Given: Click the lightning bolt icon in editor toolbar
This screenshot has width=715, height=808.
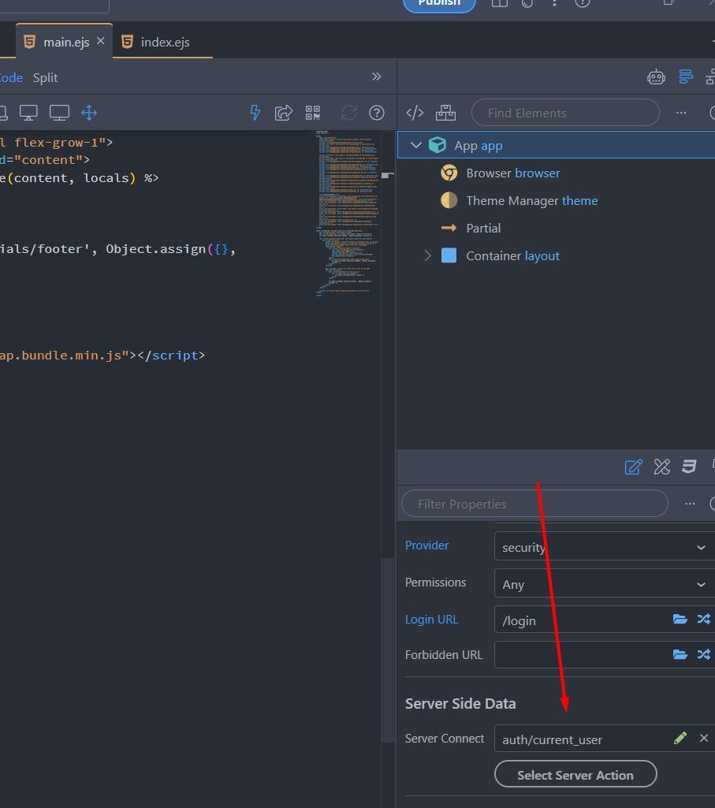Looking at the screenshot, I should (x=255, y=113).
